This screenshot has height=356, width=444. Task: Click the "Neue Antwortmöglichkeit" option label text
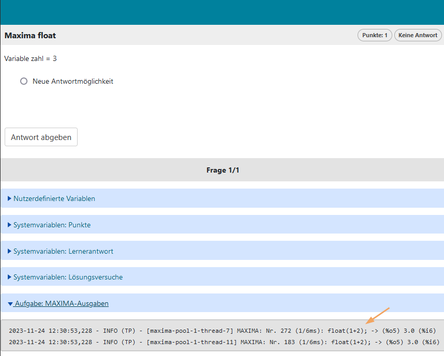72,81
